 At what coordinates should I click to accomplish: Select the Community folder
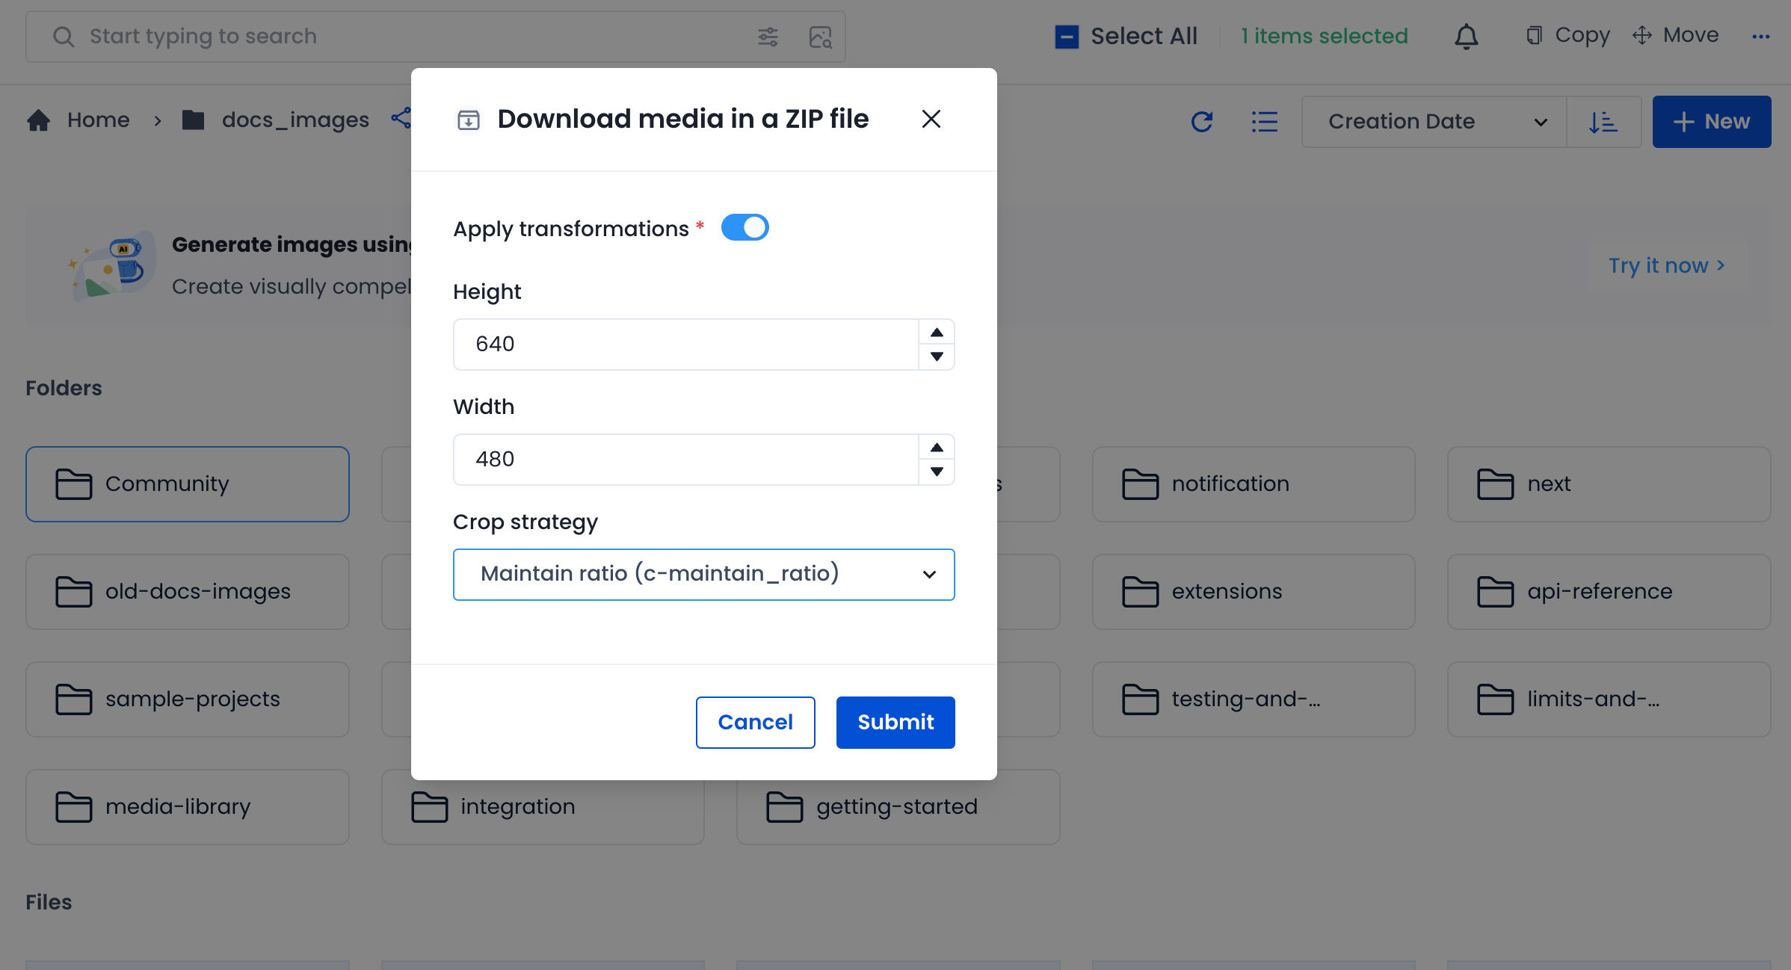click(188, 484)
